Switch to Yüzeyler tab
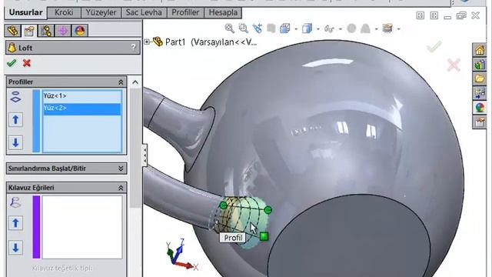Image resolution: width=492 pixels, height=277 pixels. pyautogui.click(x=101, y=12)
